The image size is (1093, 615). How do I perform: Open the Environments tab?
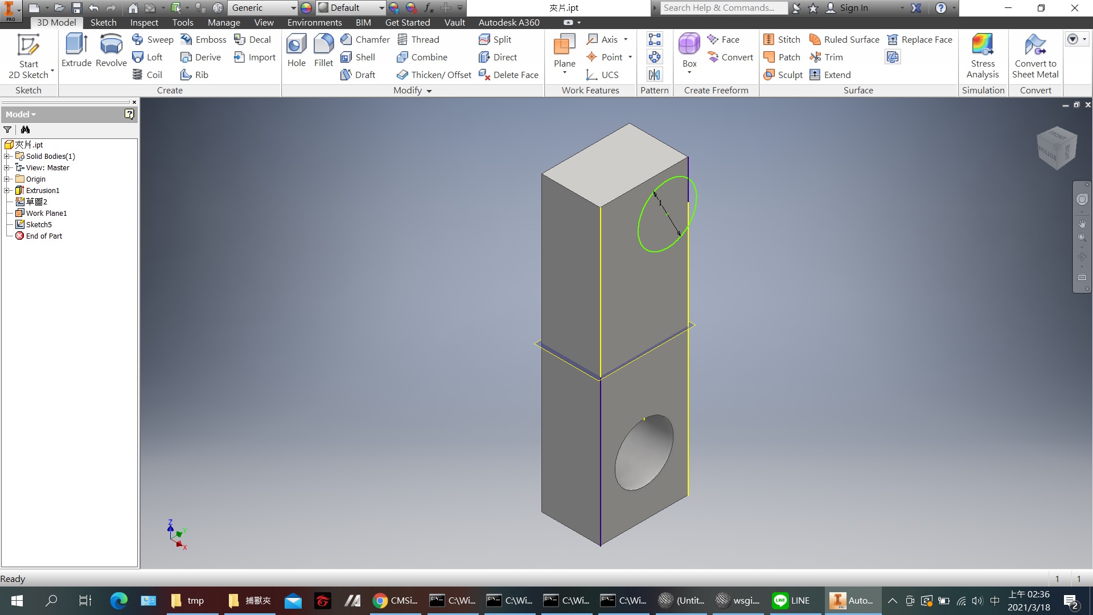point(314,22)
